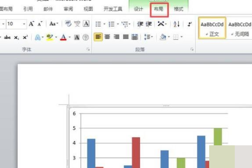This screenshot has height=168, width=252.
Task: Click the Phonetic Guide 文 icon
Action: point(77,24)
